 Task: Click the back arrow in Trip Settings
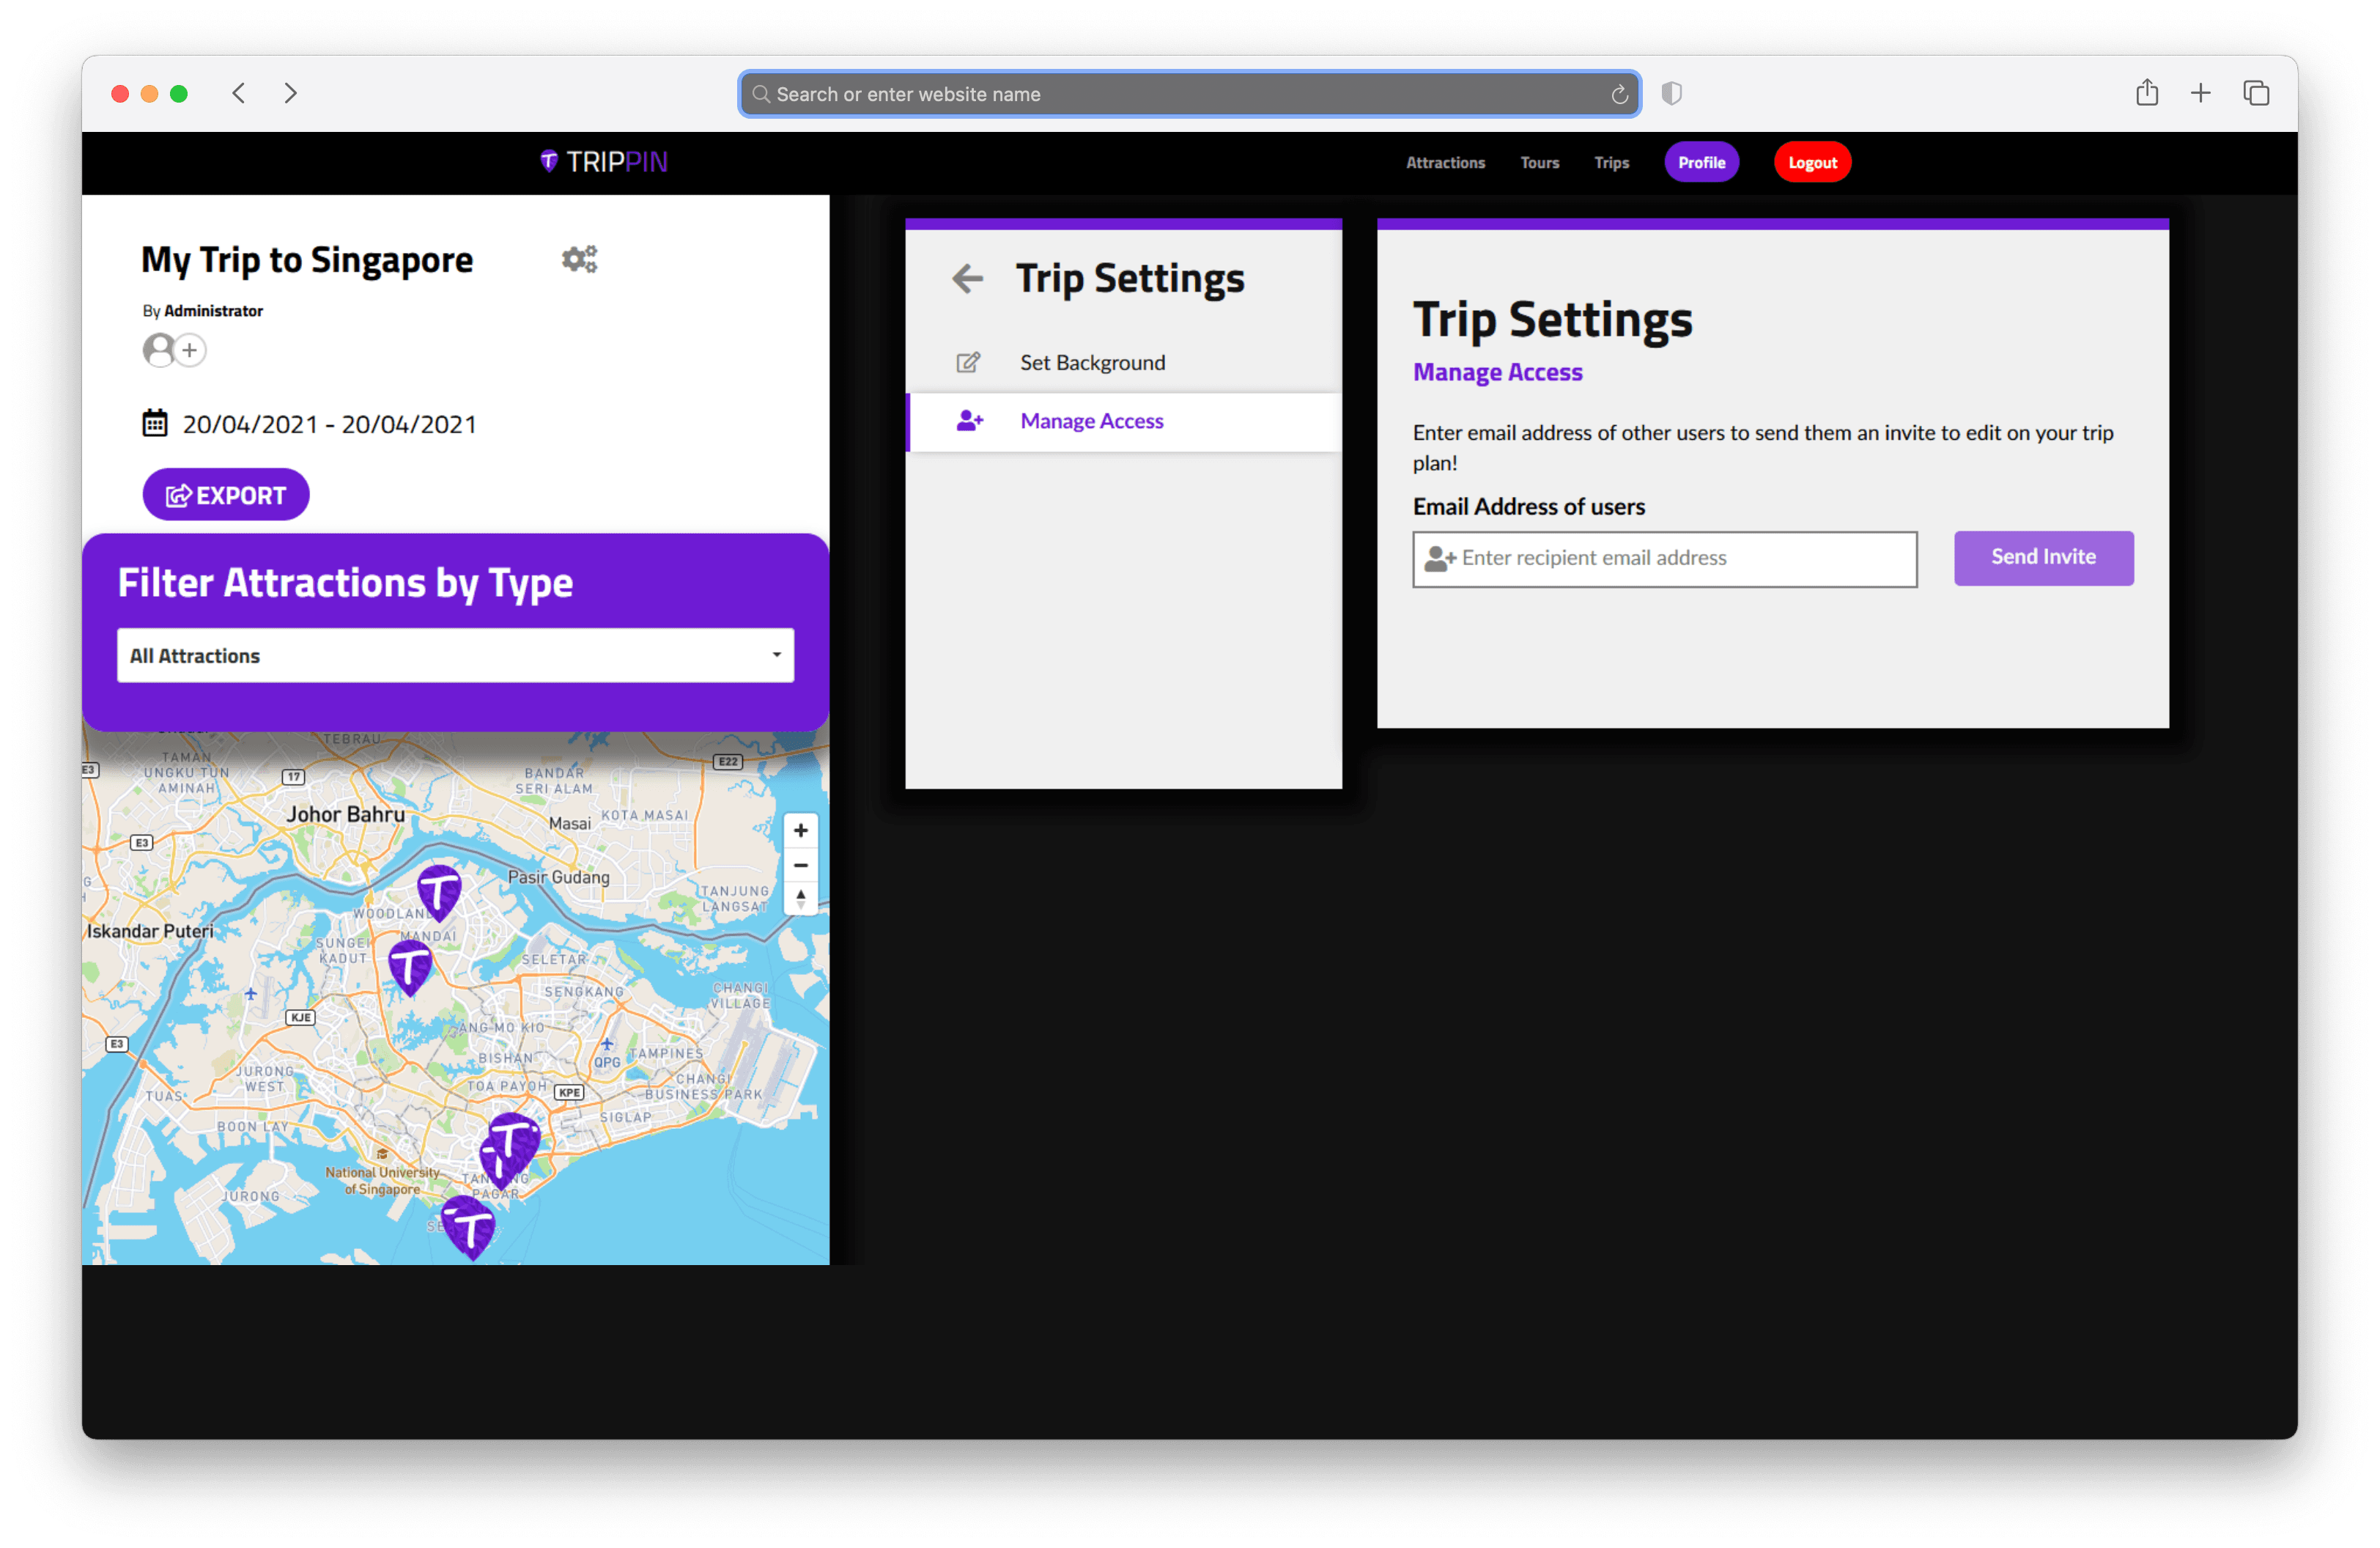(967, 278)
